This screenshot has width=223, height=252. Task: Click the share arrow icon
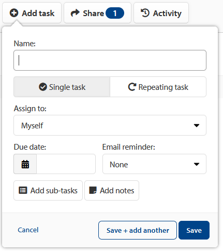coord(75,13)
